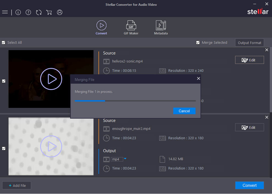This screenshot has width=272, height=194.
Task: Close the Merging File dialog
Action: point(199,78)
